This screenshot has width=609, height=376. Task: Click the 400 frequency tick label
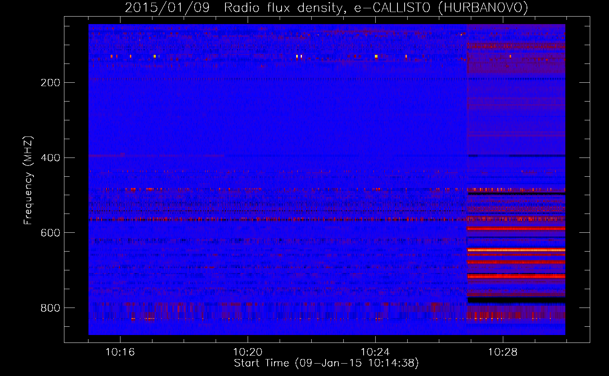tap(50, 158)
